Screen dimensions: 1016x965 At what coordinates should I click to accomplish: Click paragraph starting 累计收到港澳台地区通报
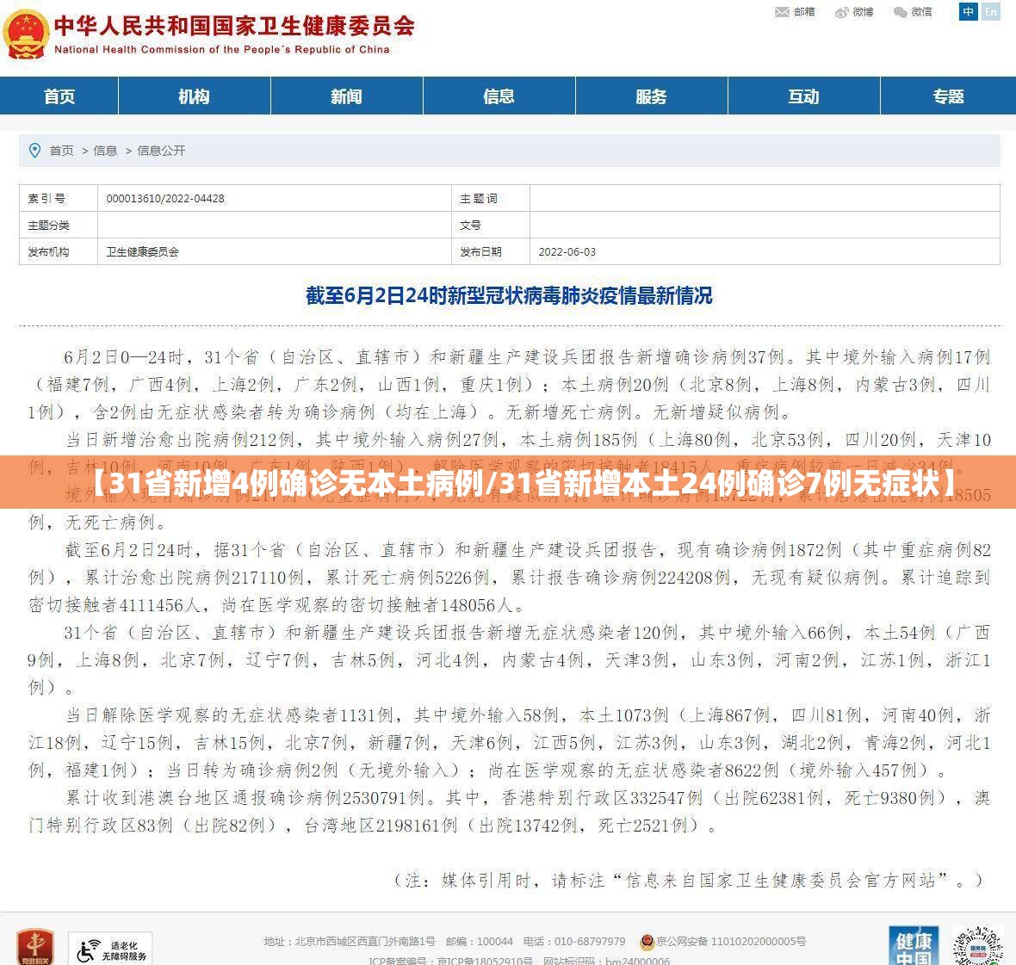[x=509, y=812]
